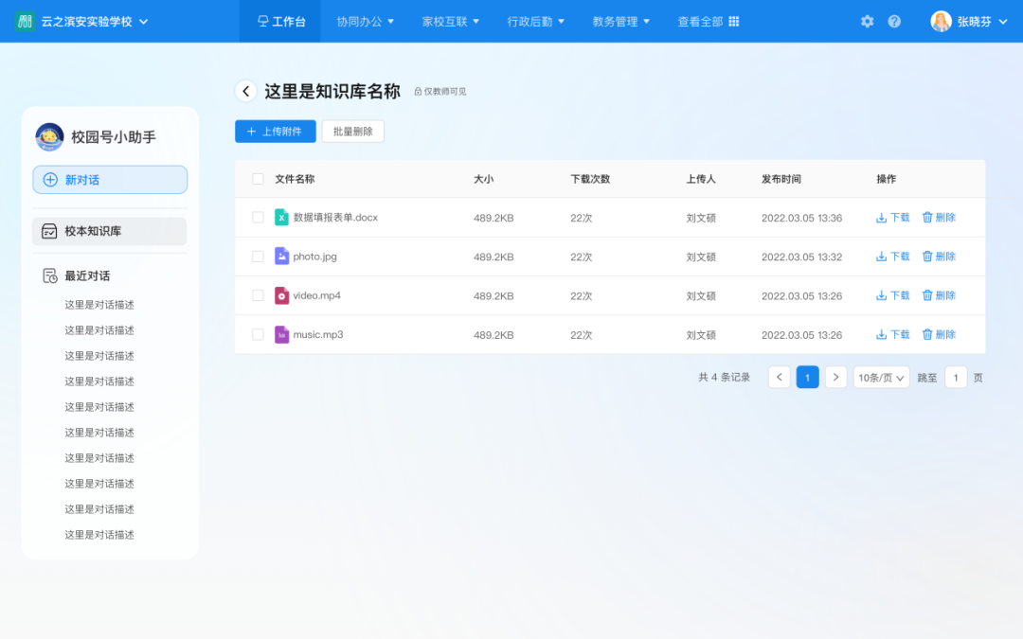
Task: Go to page 1 in pagination
Action: click(807, 377)
